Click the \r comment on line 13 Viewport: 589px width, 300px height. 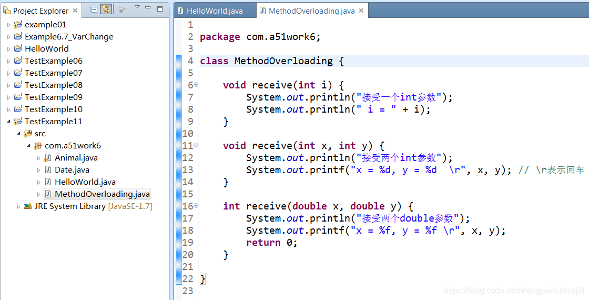[551, 170]
